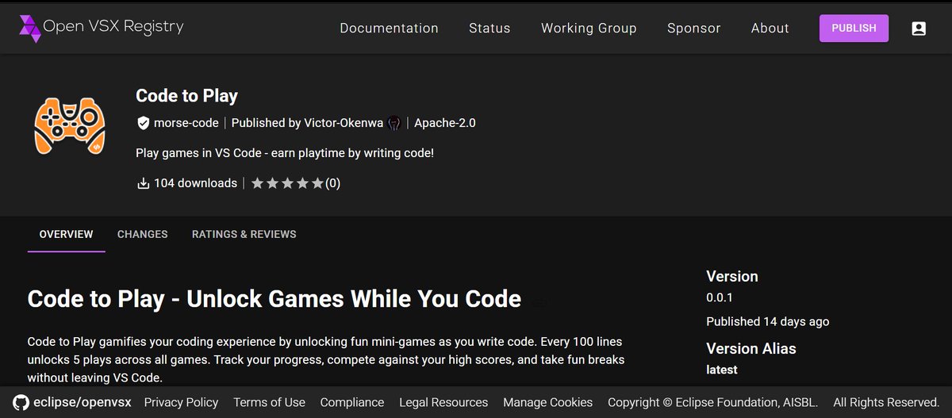Click the 'Version Alias' heading
Screen dimensions: 952x418
point(751,348)
